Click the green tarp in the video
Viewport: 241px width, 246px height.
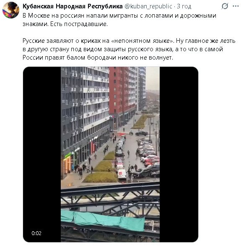tap(103, 220)
